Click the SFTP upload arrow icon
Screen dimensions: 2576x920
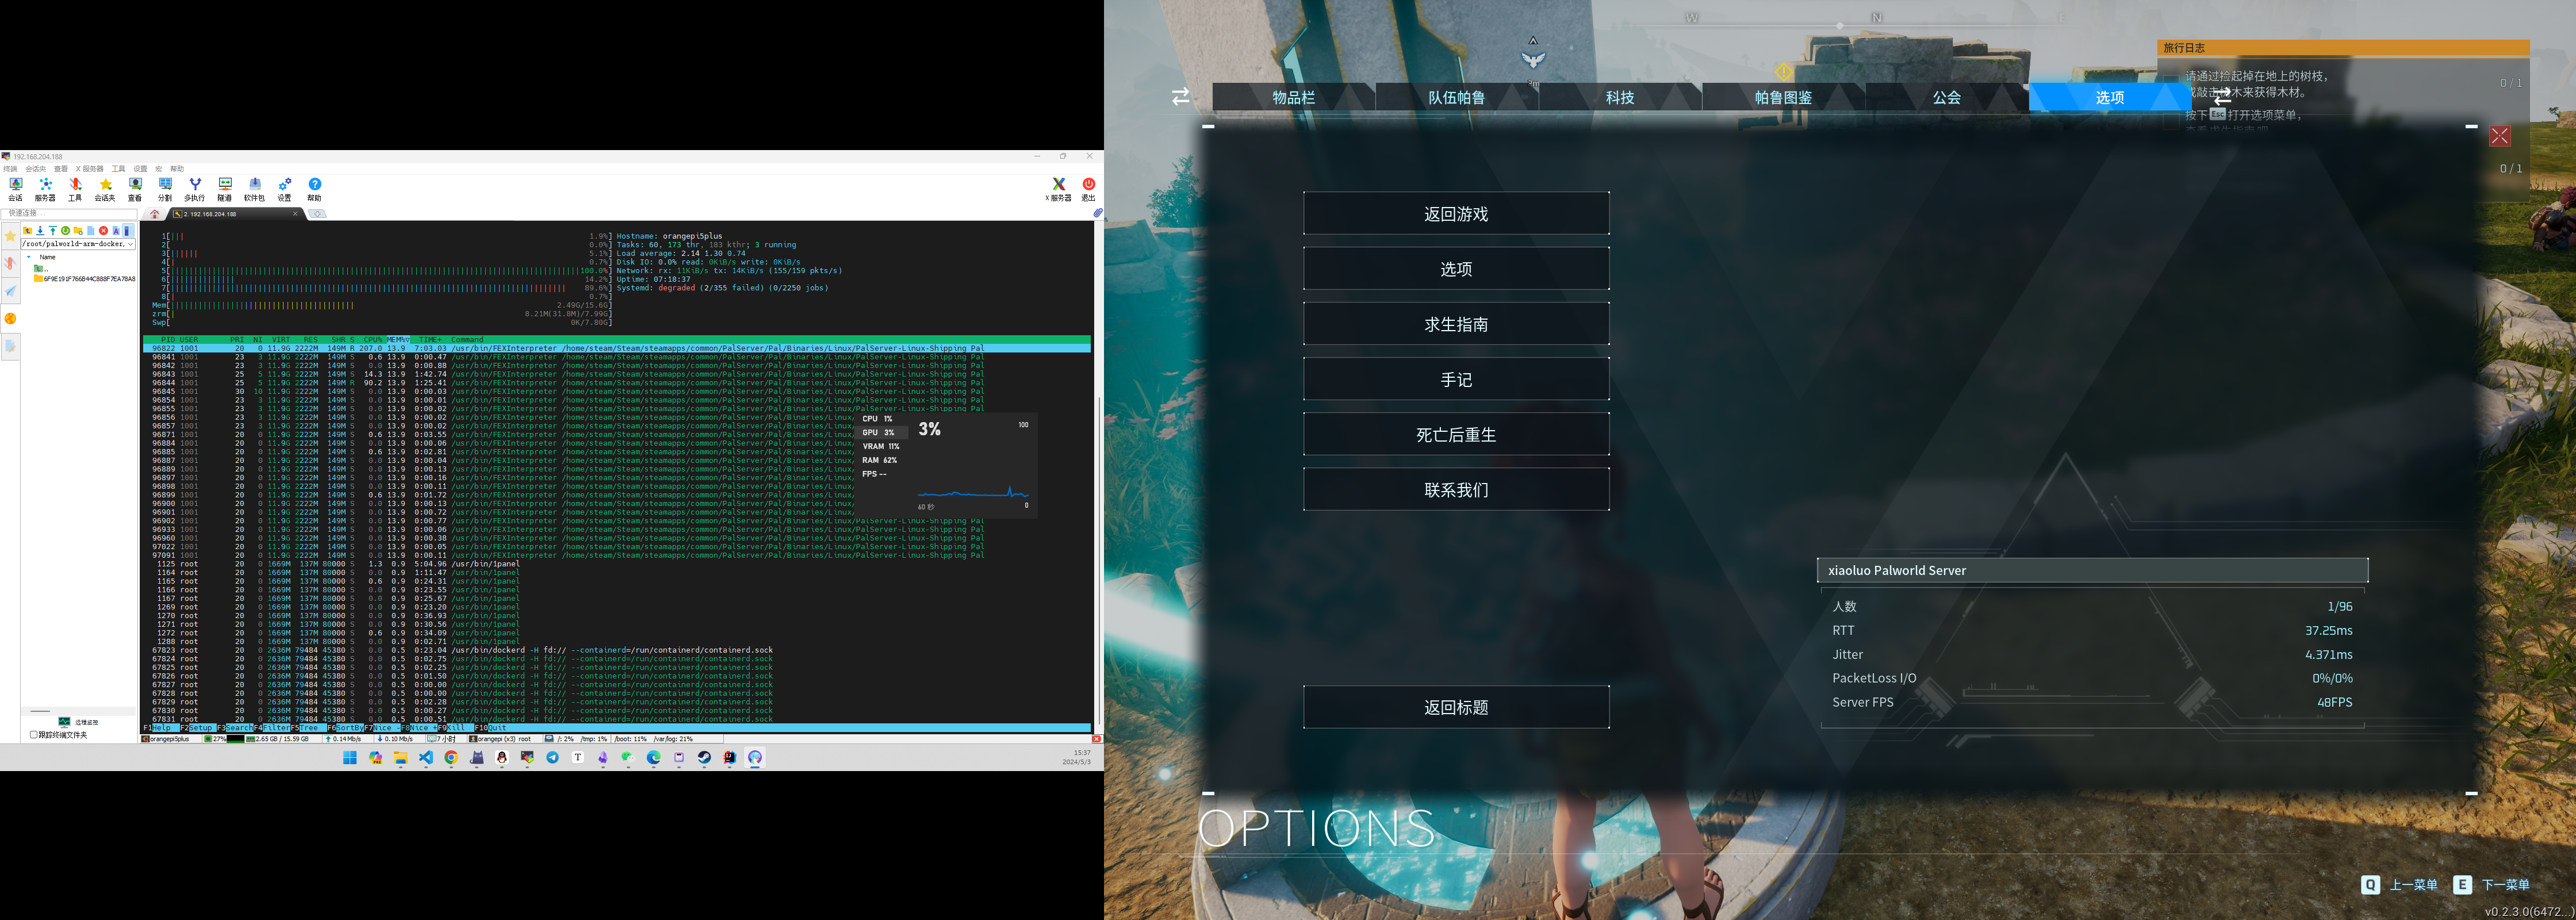point(53,231)
